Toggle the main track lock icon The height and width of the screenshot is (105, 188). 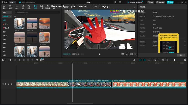6,84
